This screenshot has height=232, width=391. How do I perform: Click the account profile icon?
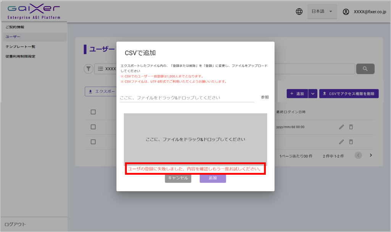click(346, 12)
